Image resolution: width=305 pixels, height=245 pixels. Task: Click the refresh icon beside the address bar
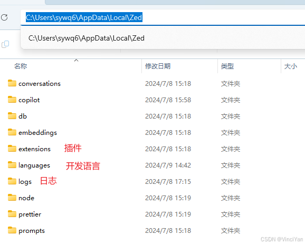coord(4,17)
